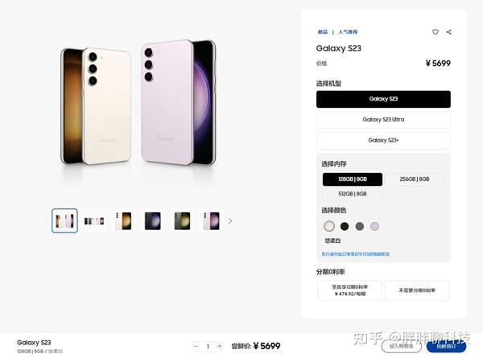Pick the green color swatch
This screenshot has width=483, height=358.
[360, 227]
